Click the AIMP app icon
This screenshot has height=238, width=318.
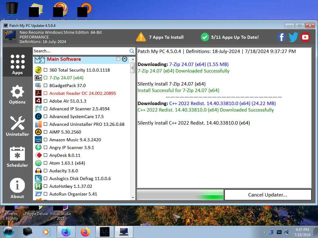pyautogui.click(x=38, y=132)
